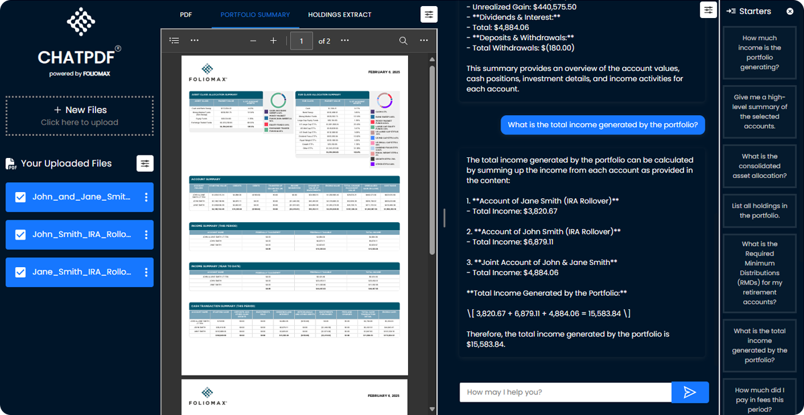This screenshot has width=804, height=415.
Task: Click the PDF page number field
Action: coord(301,41)
